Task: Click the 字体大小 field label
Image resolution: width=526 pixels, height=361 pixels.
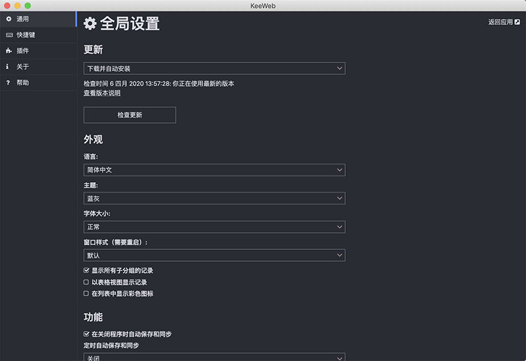Action: coord(97,214)
